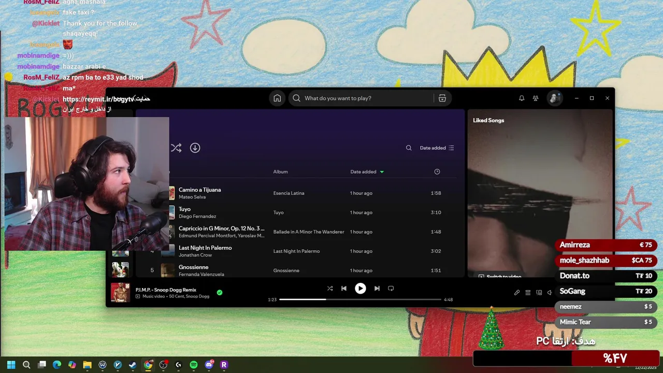Screen dimensions: 663x373
Task: Open Discord from the taskbar
Action: [209, 365]
